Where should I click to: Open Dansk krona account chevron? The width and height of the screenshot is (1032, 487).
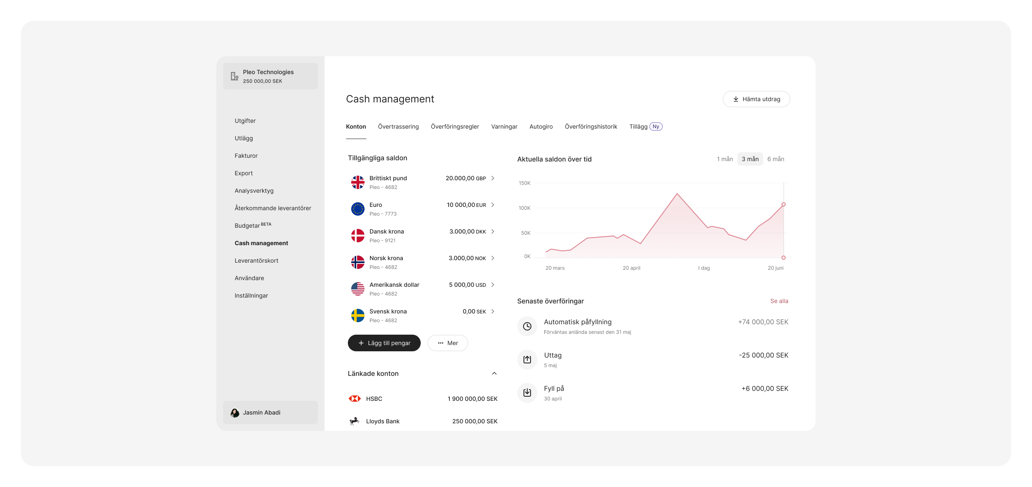point(493,231)
